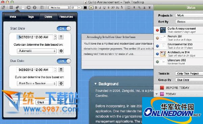
Task: Open calendar picker for Start Date
Action: tap(61, 37)
